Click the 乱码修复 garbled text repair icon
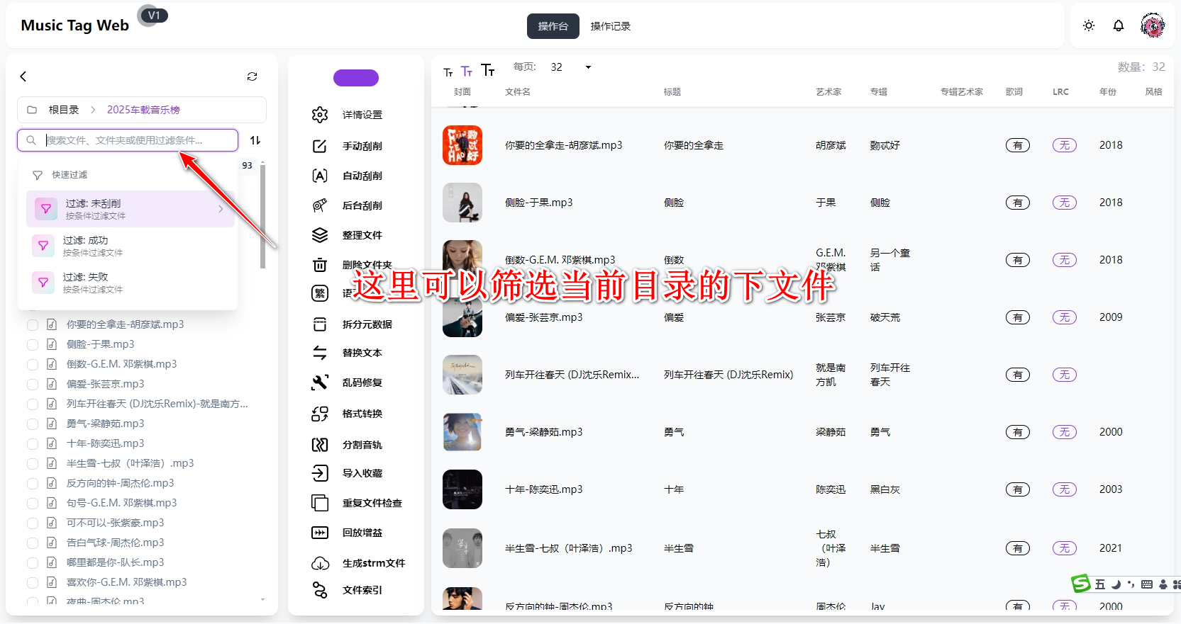This screenshot has height=624, width=1181. [320, 382]
